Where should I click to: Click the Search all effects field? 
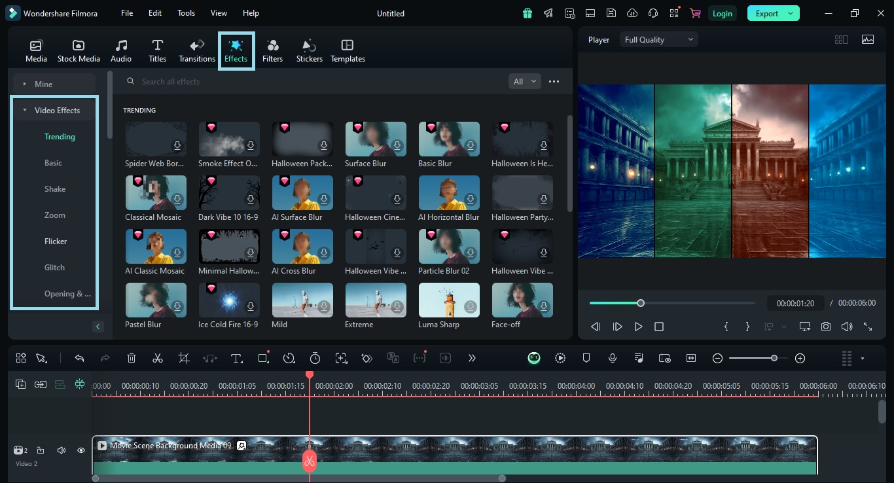pos(314,81)
